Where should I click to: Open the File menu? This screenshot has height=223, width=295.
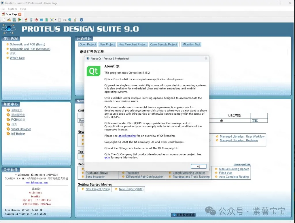(x=3, y=9)
